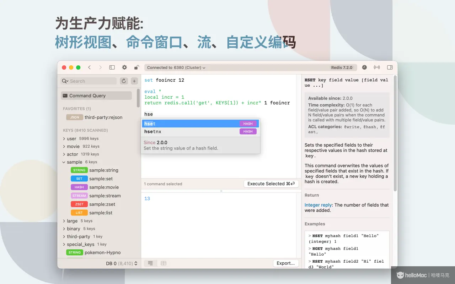This screenshot has width=455, height=284.
Task: Open the pub/sub broadcast icon
Action: (377, 67)
